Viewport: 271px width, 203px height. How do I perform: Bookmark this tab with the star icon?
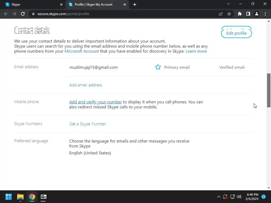click(229, 14)
